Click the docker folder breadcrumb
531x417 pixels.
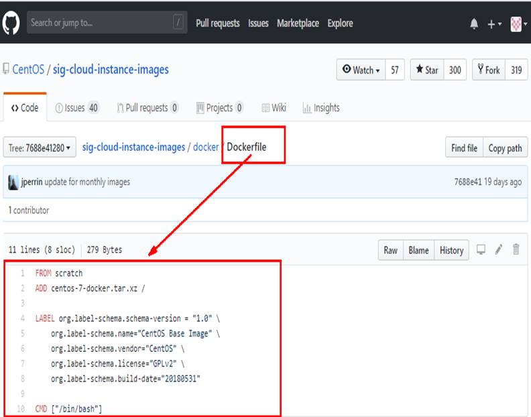pyautogui.click(x=206, y=147)
